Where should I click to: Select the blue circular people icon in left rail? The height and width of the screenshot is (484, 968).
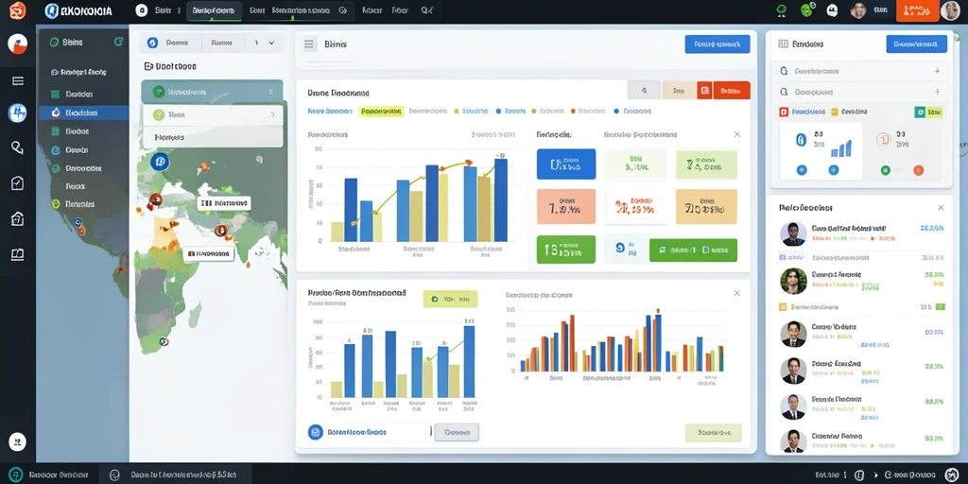pos(17,113)
